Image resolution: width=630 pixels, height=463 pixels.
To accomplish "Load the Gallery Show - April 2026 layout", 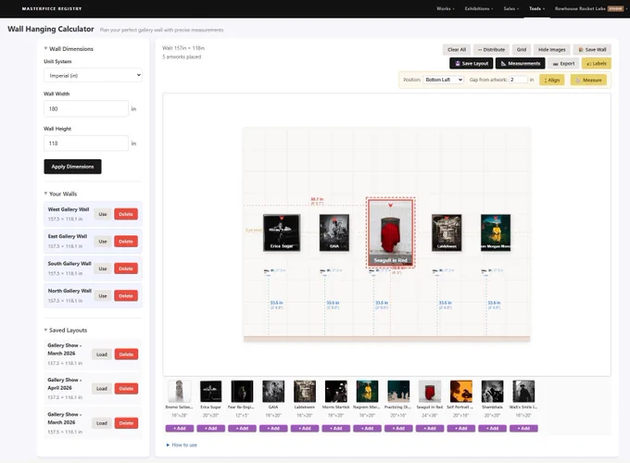I will coord(102,389).
